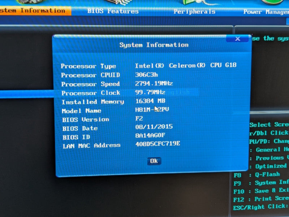This screenshot has width=289, height=217.
Task: Switch to the Peripherals tab
Action: (194, 12)
